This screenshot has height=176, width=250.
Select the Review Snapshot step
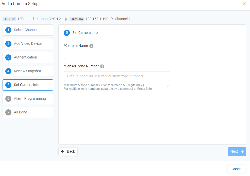click(28, 71)
